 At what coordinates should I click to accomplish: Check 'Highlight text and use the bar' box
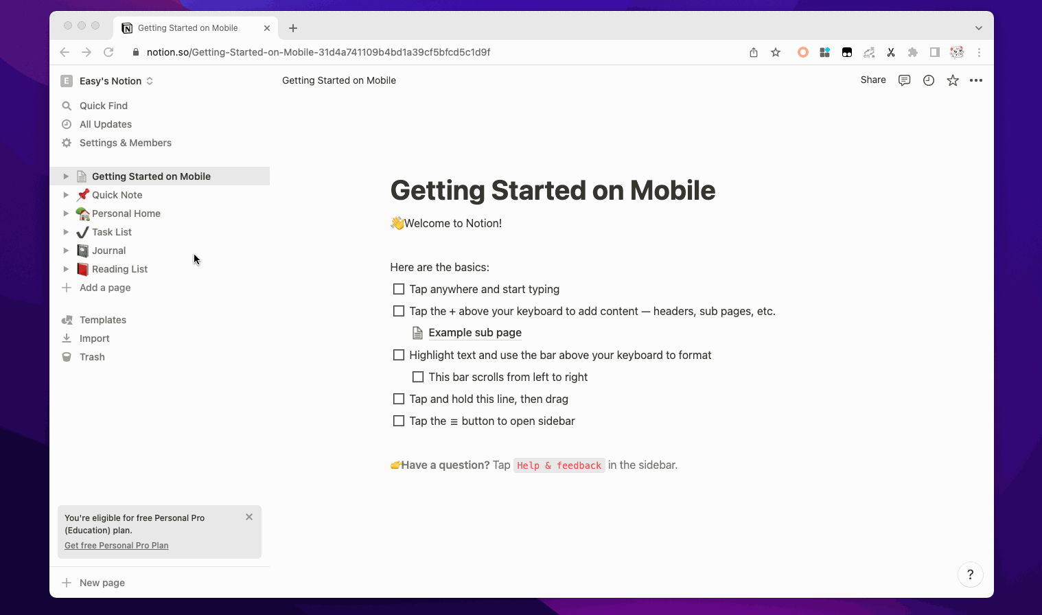(399, 355)
